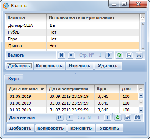Click the 31.08.2019 23:59:59 end date cell
This screenshot has width=150, height=139.
(70, 103)
